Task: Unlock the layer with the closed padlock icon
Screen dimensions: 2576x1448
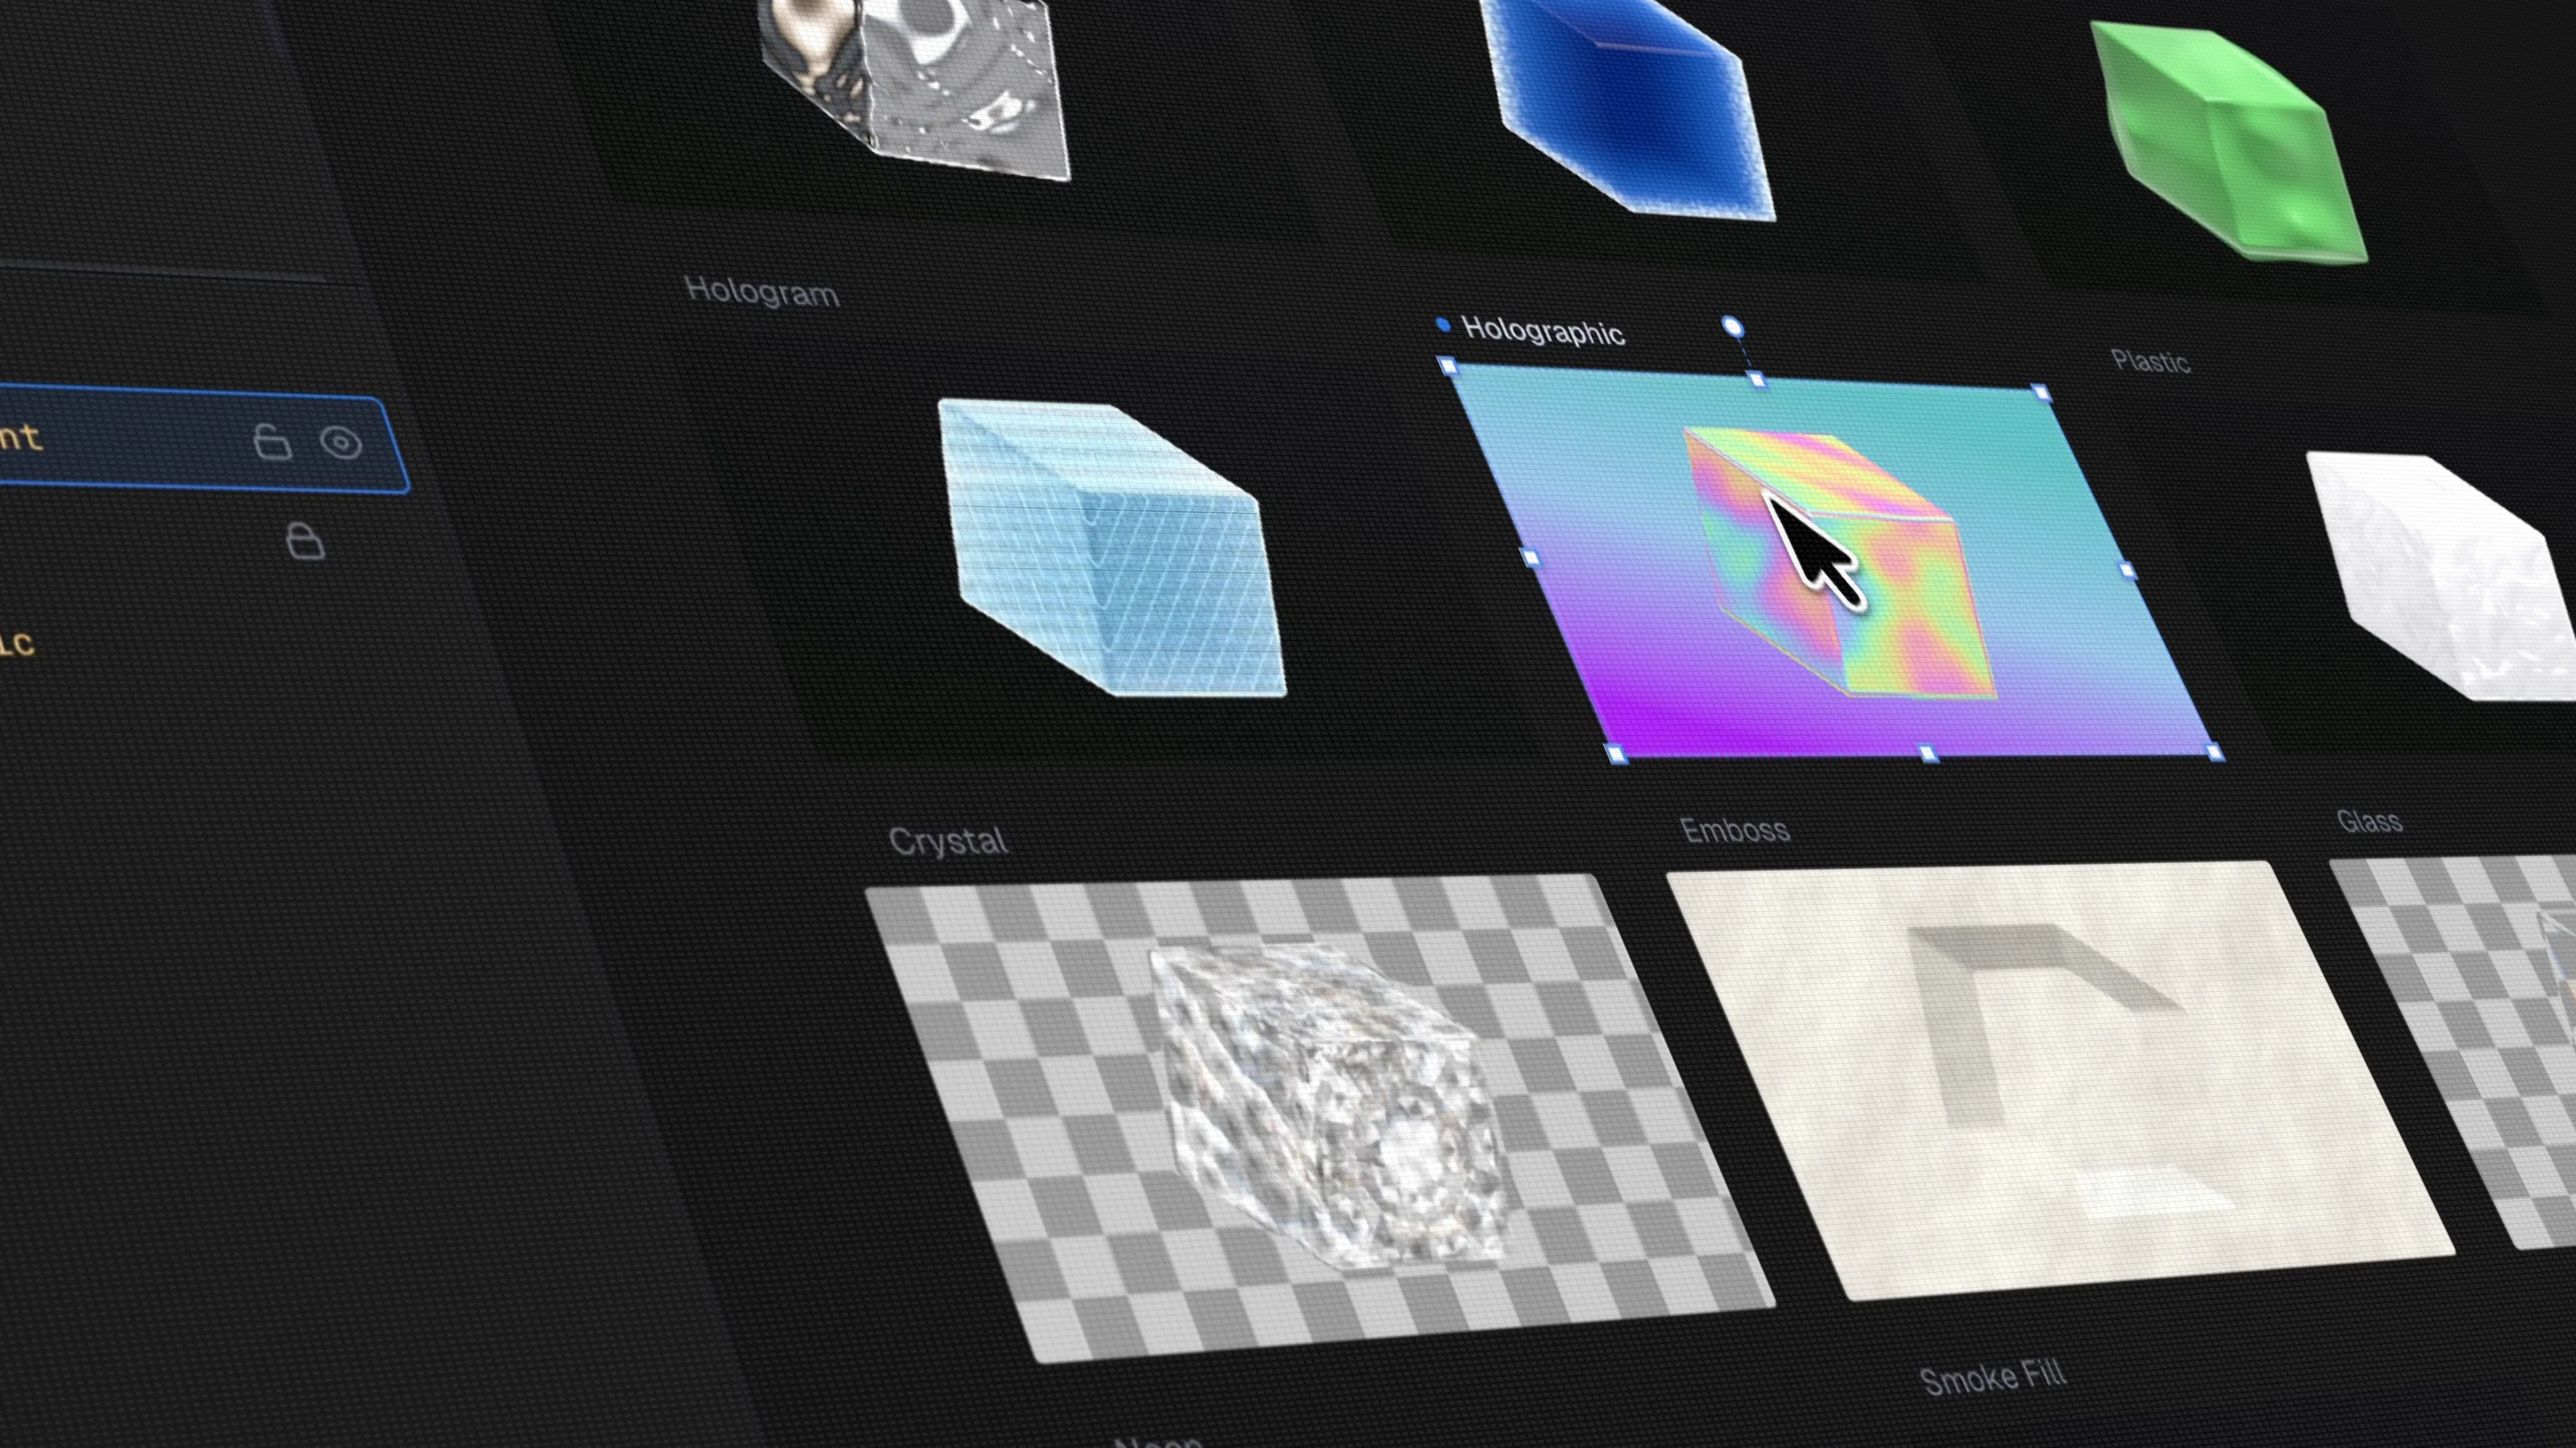Action: 305,540
